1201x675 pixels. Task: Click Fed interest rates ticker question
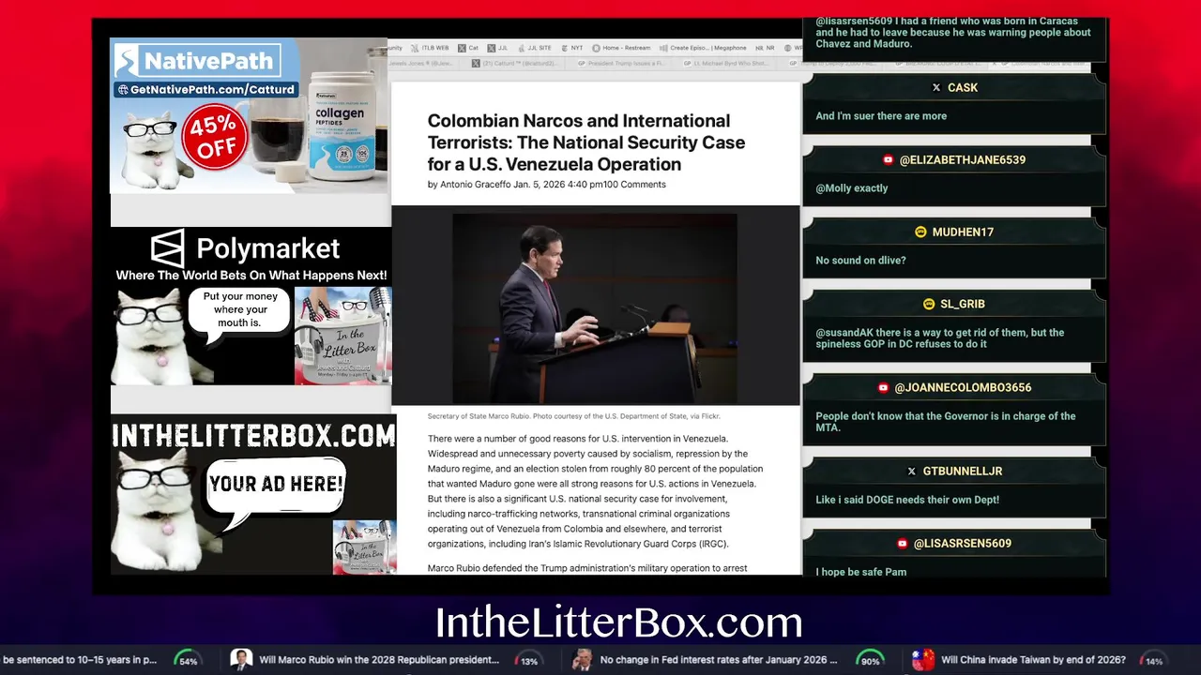[719, 660]
